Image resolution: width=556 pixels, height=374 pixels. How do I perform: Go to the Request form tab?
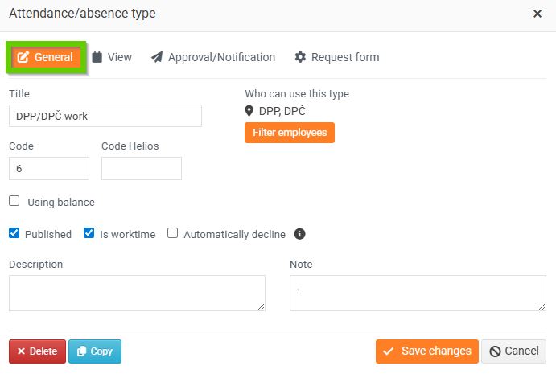(337, 57)
